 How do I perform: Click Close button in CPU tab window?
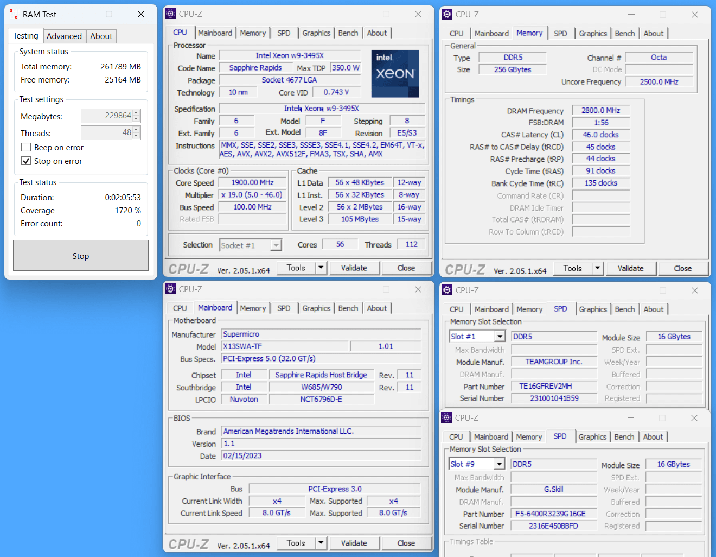click(x=406, y=268)
